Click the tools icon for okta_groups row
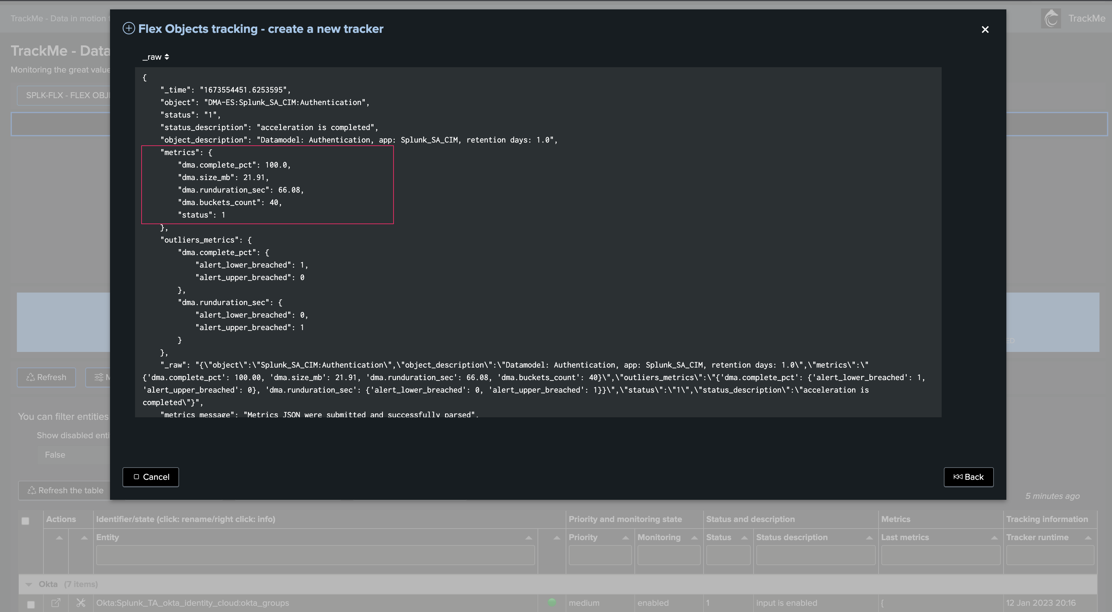 coord(81,603)
